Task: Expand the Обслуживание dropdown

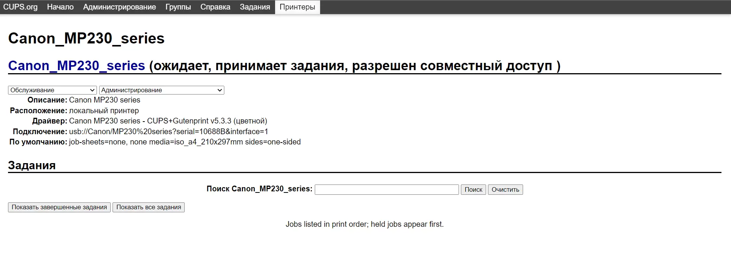Action: tap(52, 90)
